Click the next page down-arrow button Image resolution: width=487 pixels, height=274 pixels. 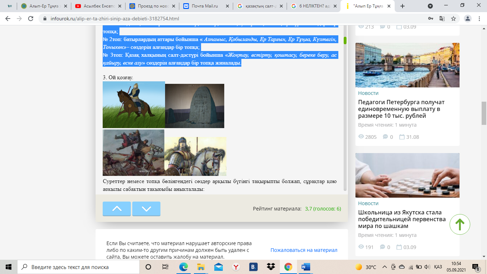point(146,209)
